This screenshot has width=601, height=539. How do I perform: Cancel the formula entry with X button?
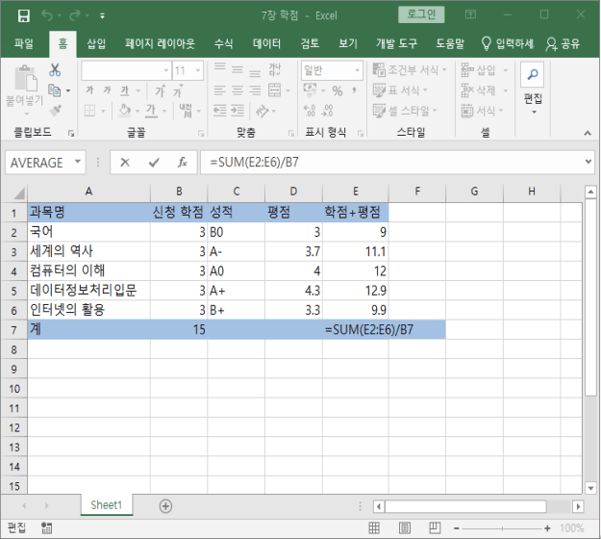pyautogui.click(x=125, y=163)
